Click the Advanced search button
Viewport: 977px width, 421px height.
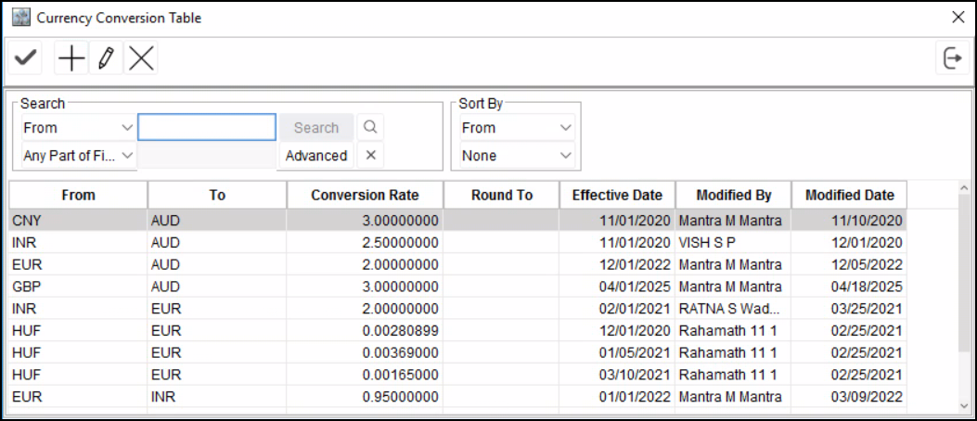tap(315, 155)
